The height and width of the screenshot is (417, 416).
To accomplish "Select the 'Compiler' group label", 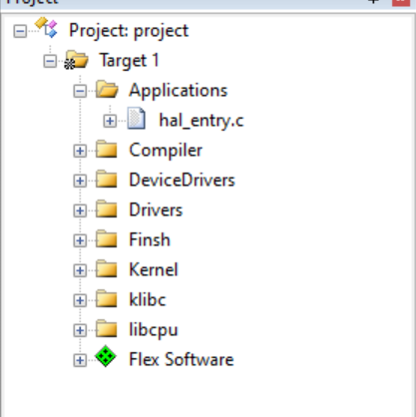I will pos(166,151).
